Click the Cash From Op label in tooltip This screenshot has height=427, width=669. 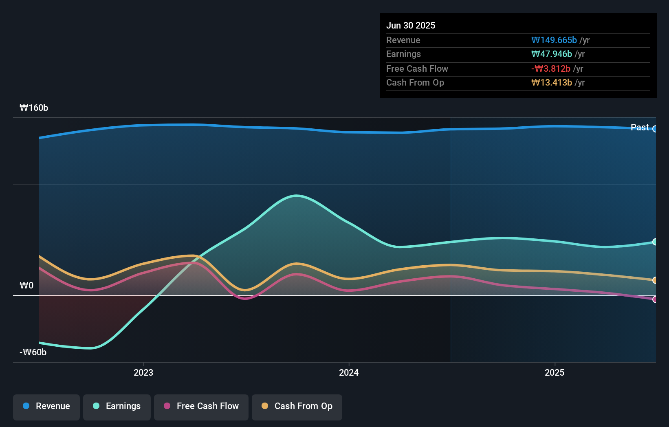point(415,83)
